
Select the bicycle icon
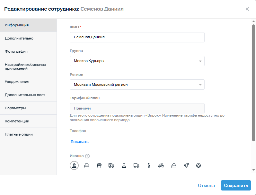161,165
